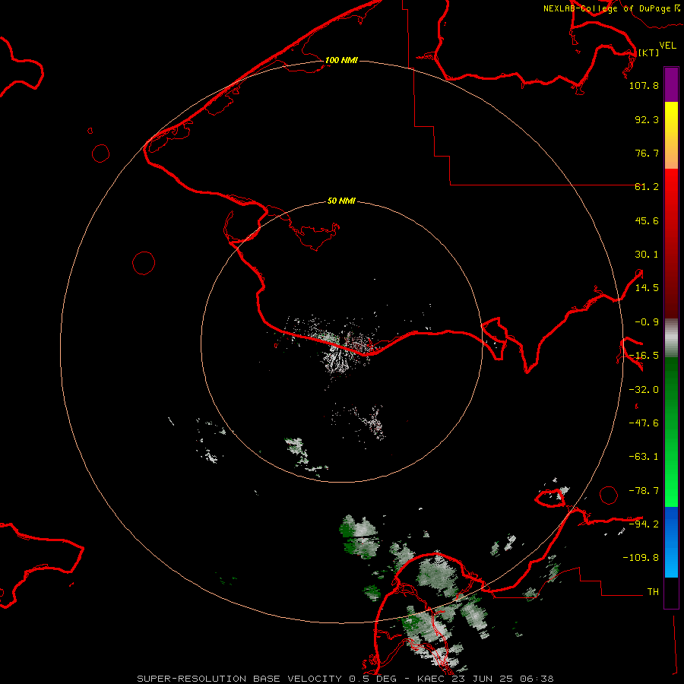Click the TH threshold label
Viewport: 684px width, 684px height.
point(653,592)
